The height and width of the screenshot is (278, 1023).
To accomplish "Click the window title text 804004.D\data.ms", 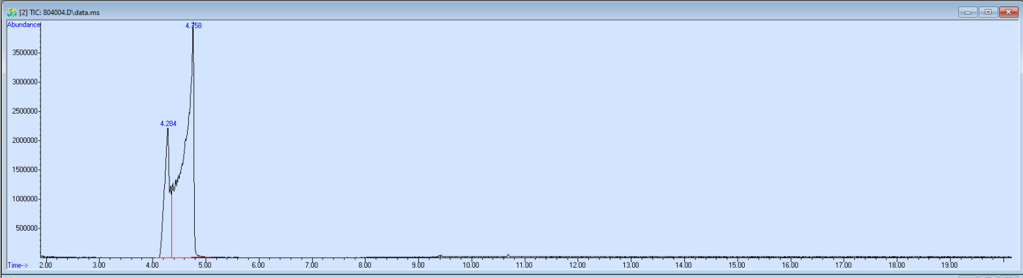I will [x=71, y=12].
